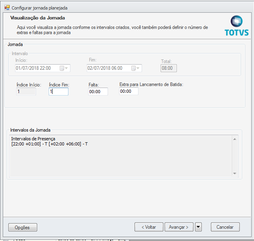Click the Intervalos de Presença line
Screen dimensions: 254x241
coord(33,139)
